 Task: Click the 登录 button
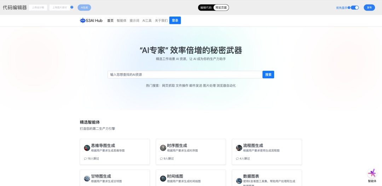click(175, 20)
